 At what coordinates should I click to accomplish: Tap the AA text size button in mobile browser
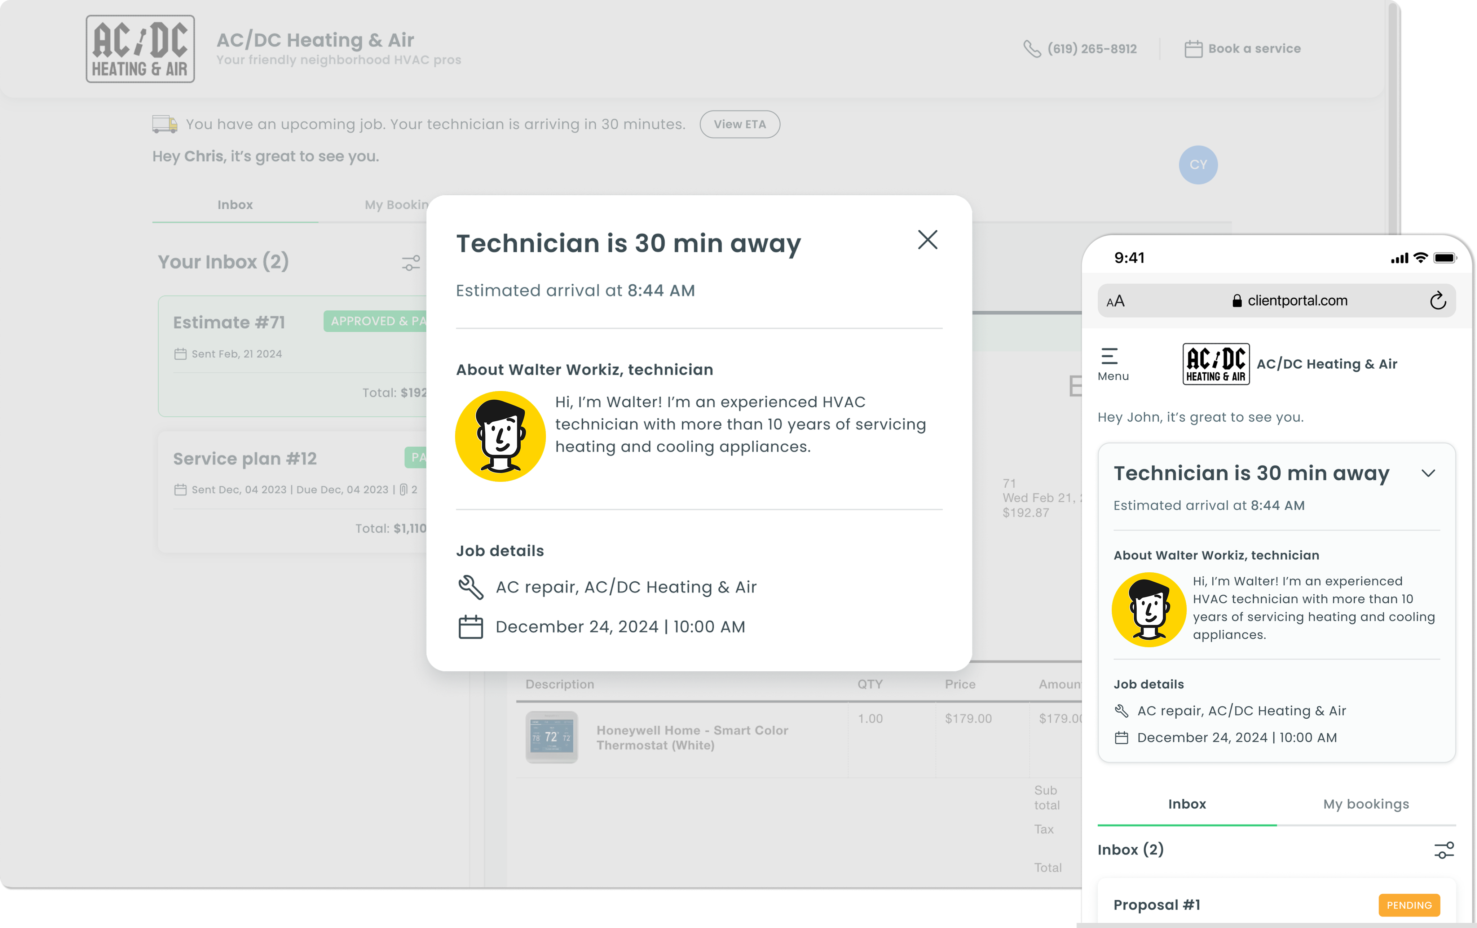coord(1115,301)
